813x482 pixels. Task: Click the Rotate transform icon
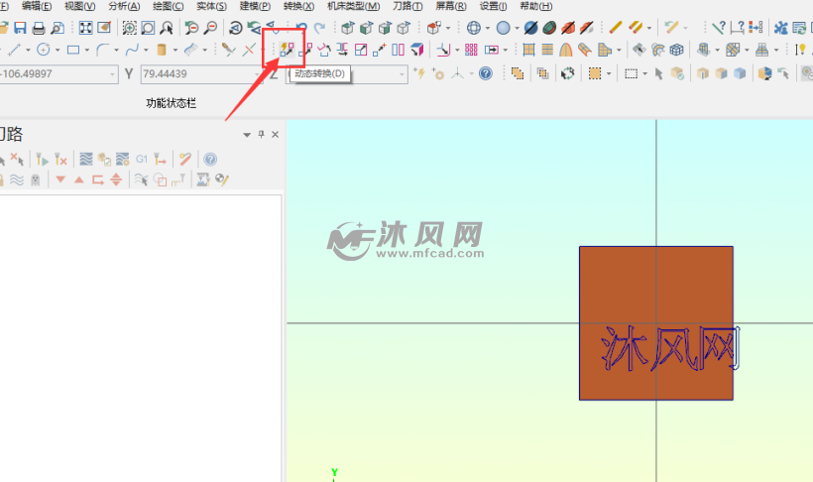(324, 50)
